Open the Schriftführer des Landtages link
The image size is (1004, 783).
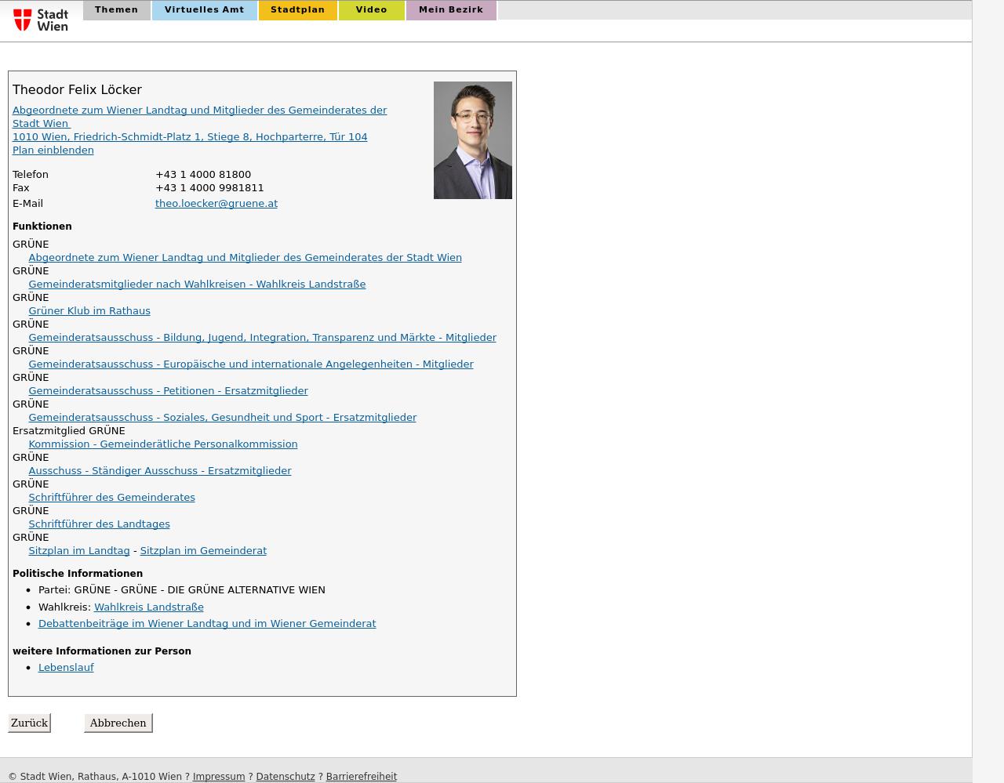pos(99,524)
